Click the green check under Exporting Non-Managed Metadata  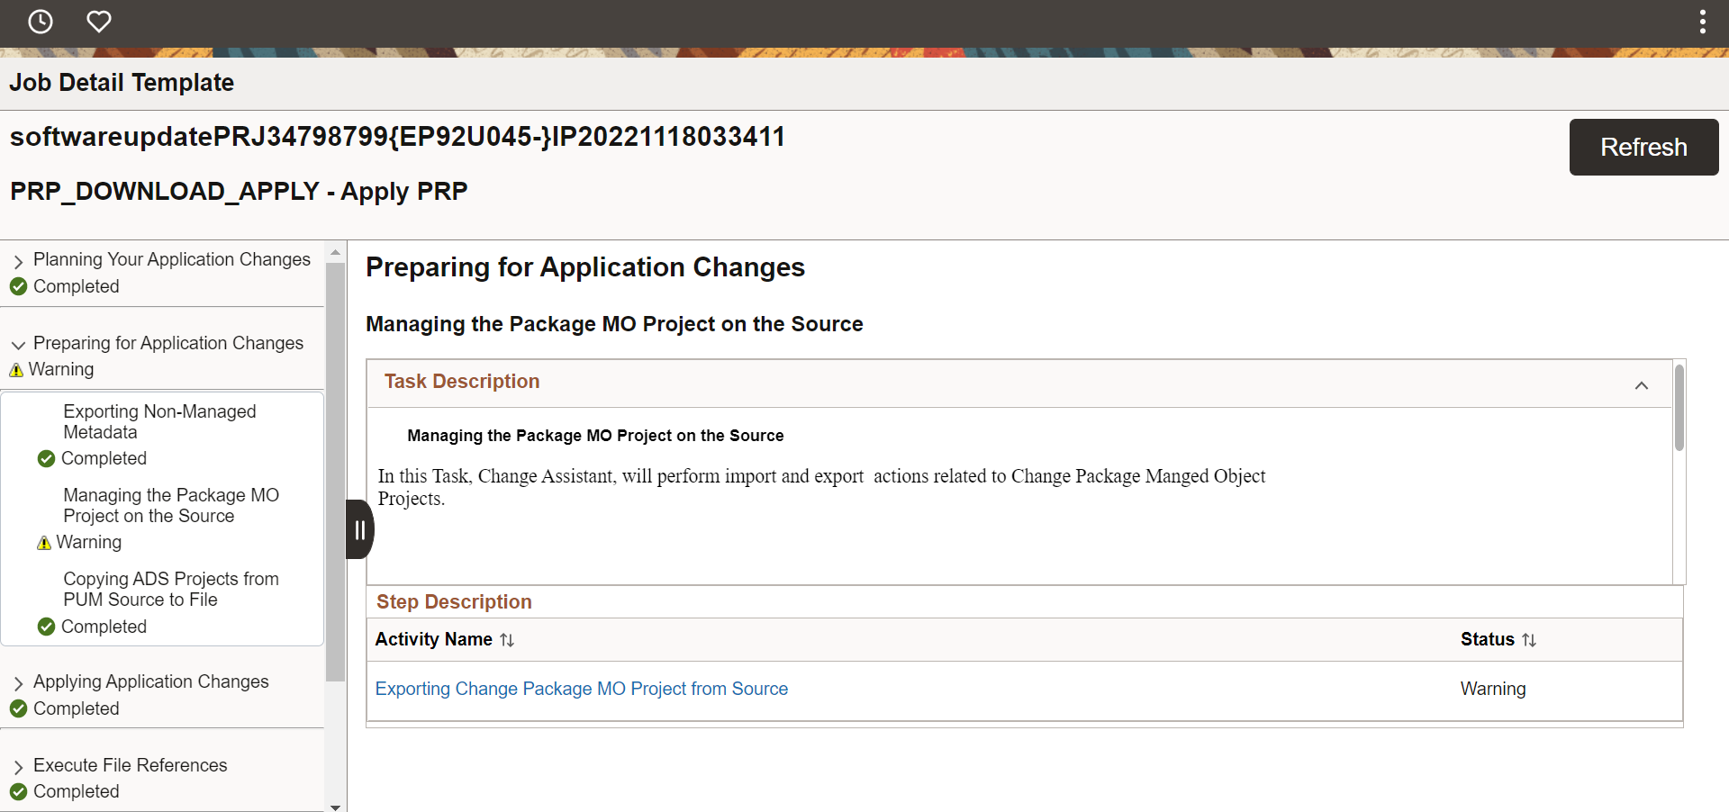(47, 459)
